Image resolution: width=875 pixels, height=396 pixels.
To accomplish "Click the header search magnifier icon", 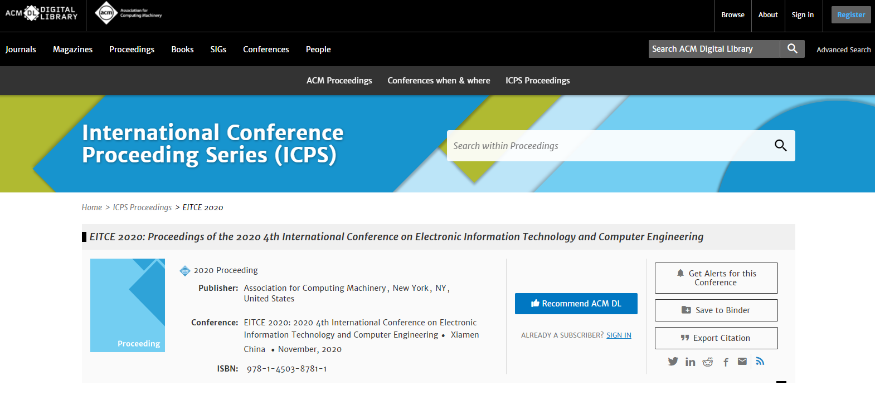I will [792, 49].
